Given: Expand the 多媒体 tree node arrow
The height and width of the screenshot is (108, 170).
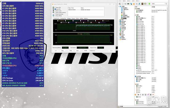Looking at the screenshot, I should coord(119,26).
